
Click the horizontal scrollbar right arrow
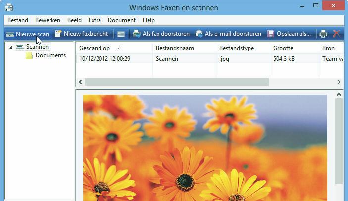[x=339, y=82]
